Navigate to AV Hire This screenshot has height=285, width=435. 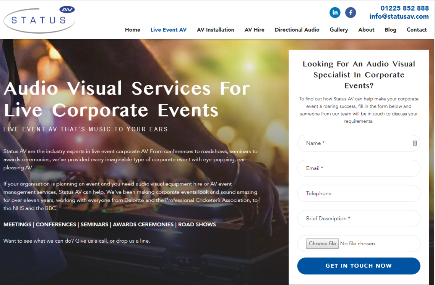(x=255, y=30)
